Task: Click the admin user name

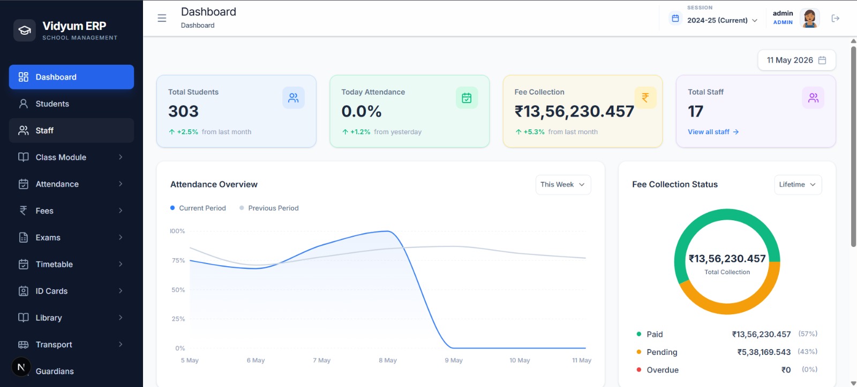Action: click(783, 13)
